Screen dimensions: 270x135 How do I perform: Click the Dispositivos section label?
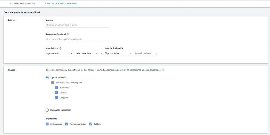[51, 119]
